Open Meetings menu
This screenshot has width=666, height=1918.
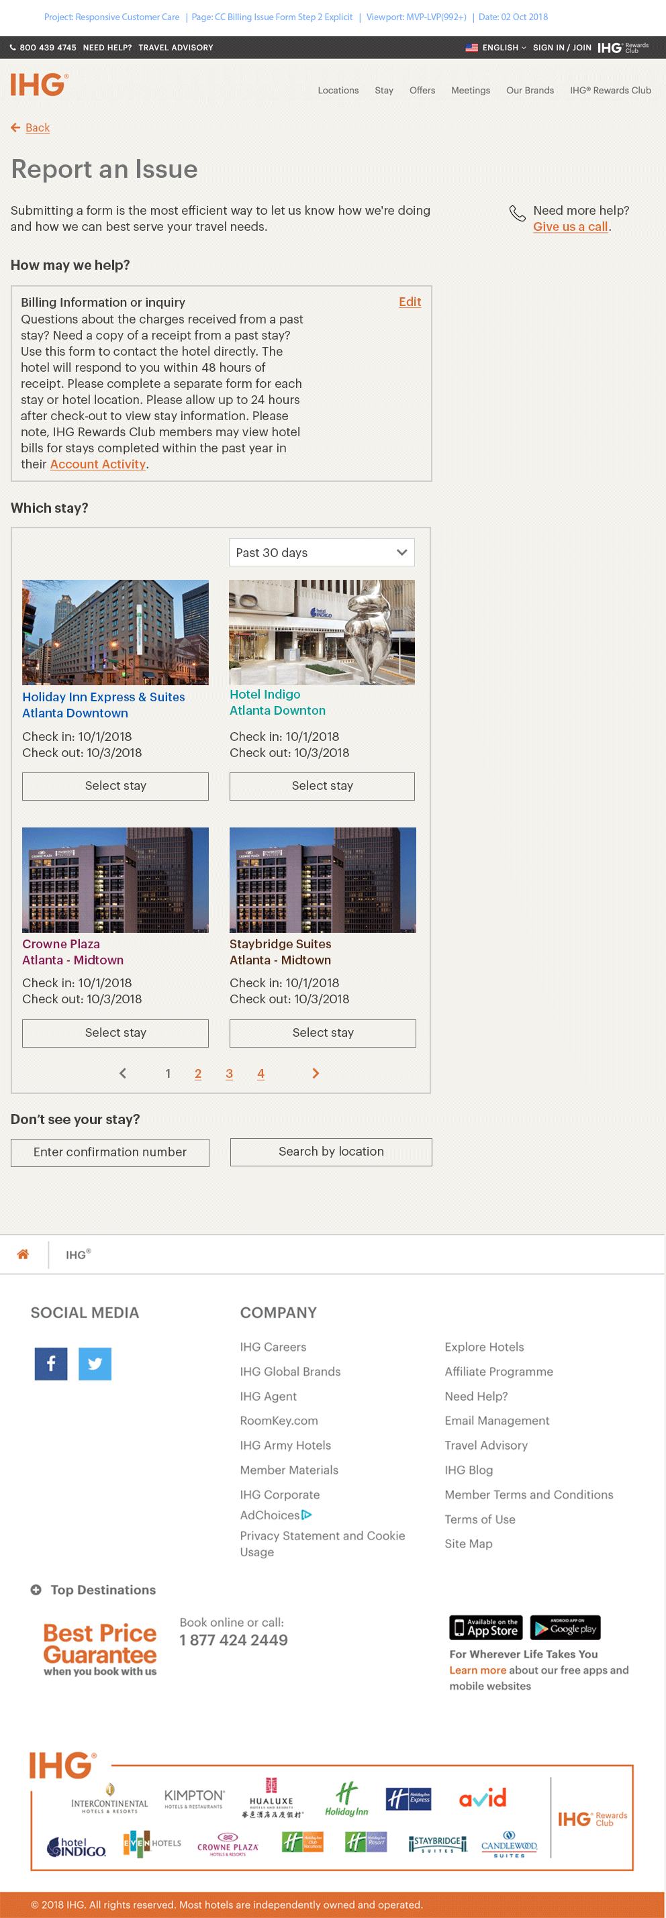click(x=470, y=90)
